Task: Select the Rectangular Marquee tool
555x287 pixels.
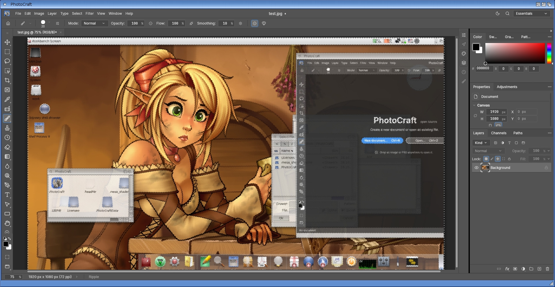Action: 7,52
